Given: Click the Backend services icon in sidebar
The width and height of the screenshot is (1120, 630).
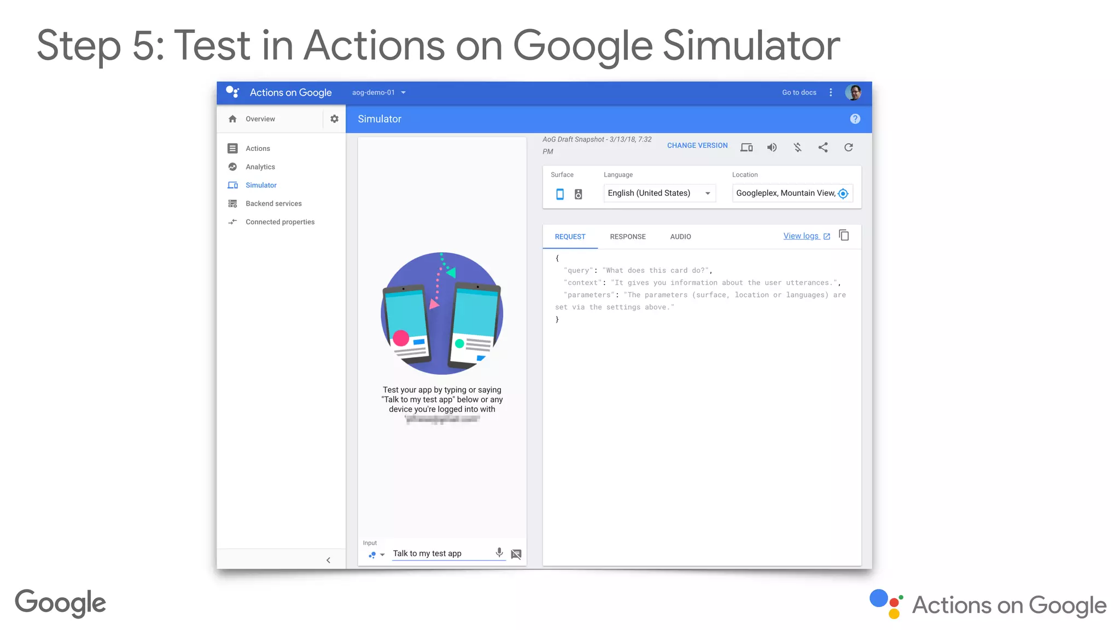Looking at the screenshot, I should [232, 203].
